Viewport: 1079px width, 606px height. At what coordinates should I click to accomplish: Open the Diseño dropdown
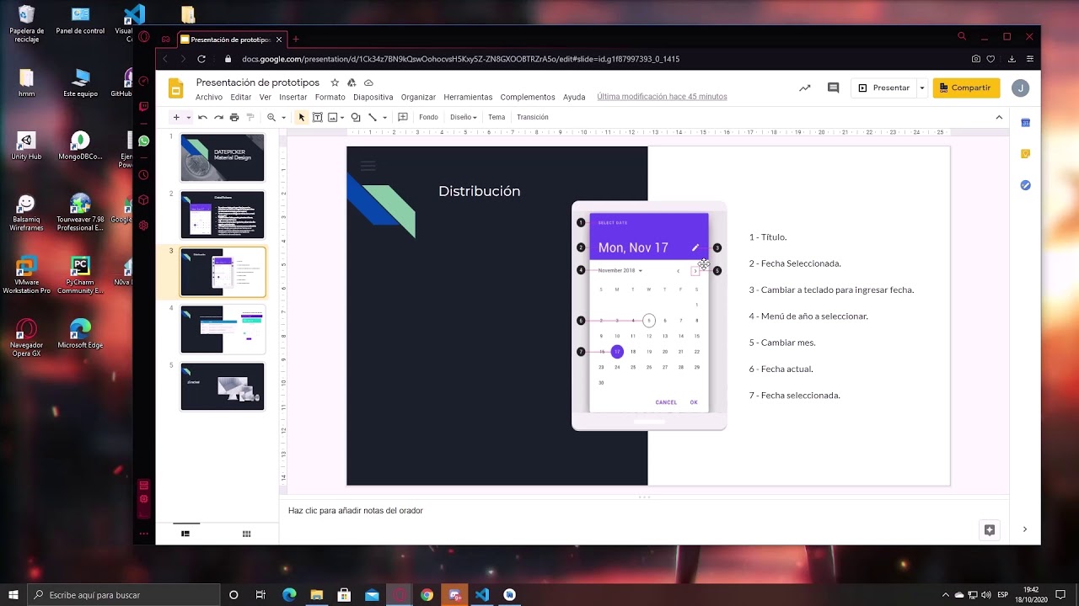[x=464, y=117]
